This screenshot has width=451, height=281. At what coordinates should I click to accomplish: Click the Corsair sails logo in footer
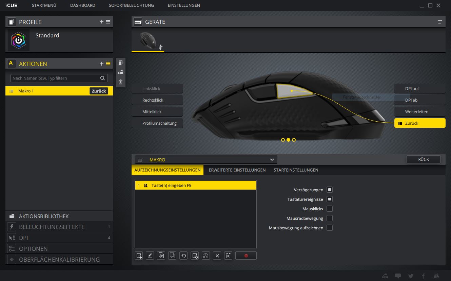[x=436, y=276]
